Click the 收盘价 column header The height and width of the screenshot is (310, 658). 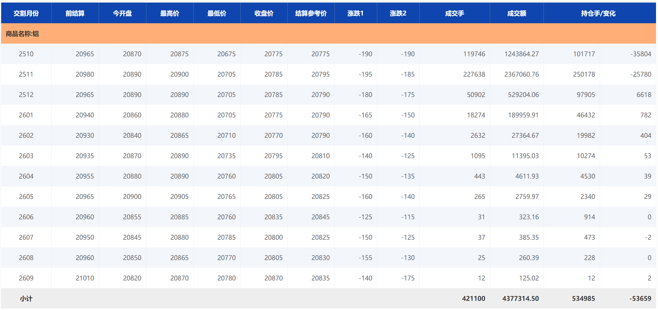(x=264, y=13)
